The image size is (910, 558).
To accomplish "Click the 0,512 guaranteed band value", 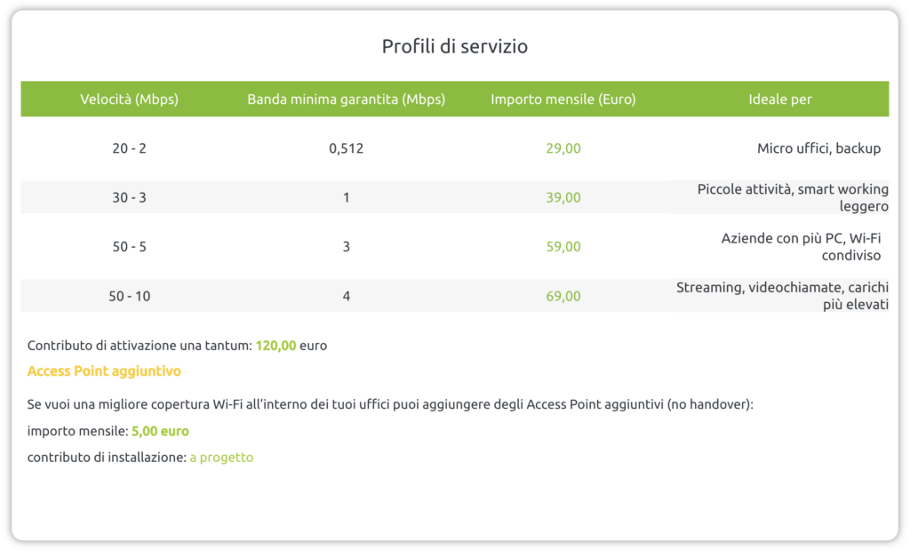I will pos(346,148).
